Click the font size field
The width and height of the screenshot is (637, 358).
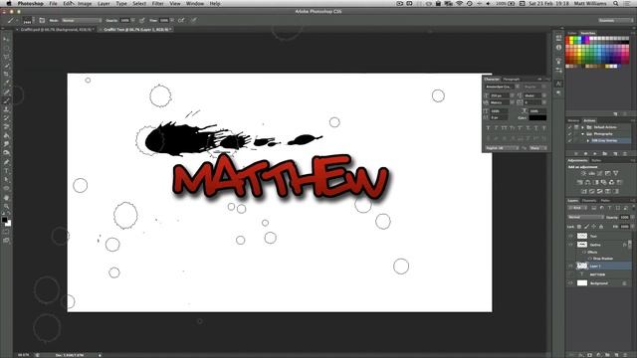click(x=500, y=95)
